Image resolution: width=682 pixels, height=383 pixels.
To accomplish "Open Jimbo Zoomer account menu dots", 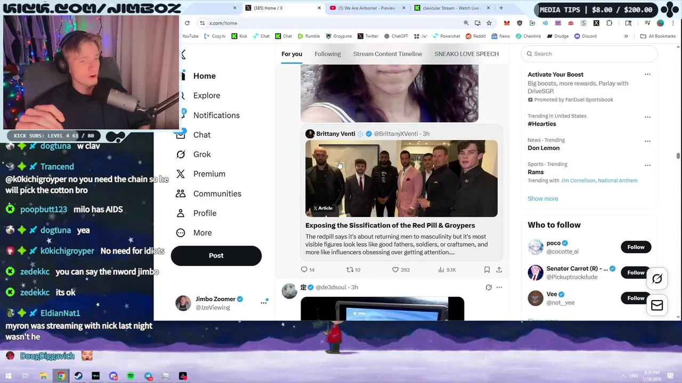I will point(263,303).
